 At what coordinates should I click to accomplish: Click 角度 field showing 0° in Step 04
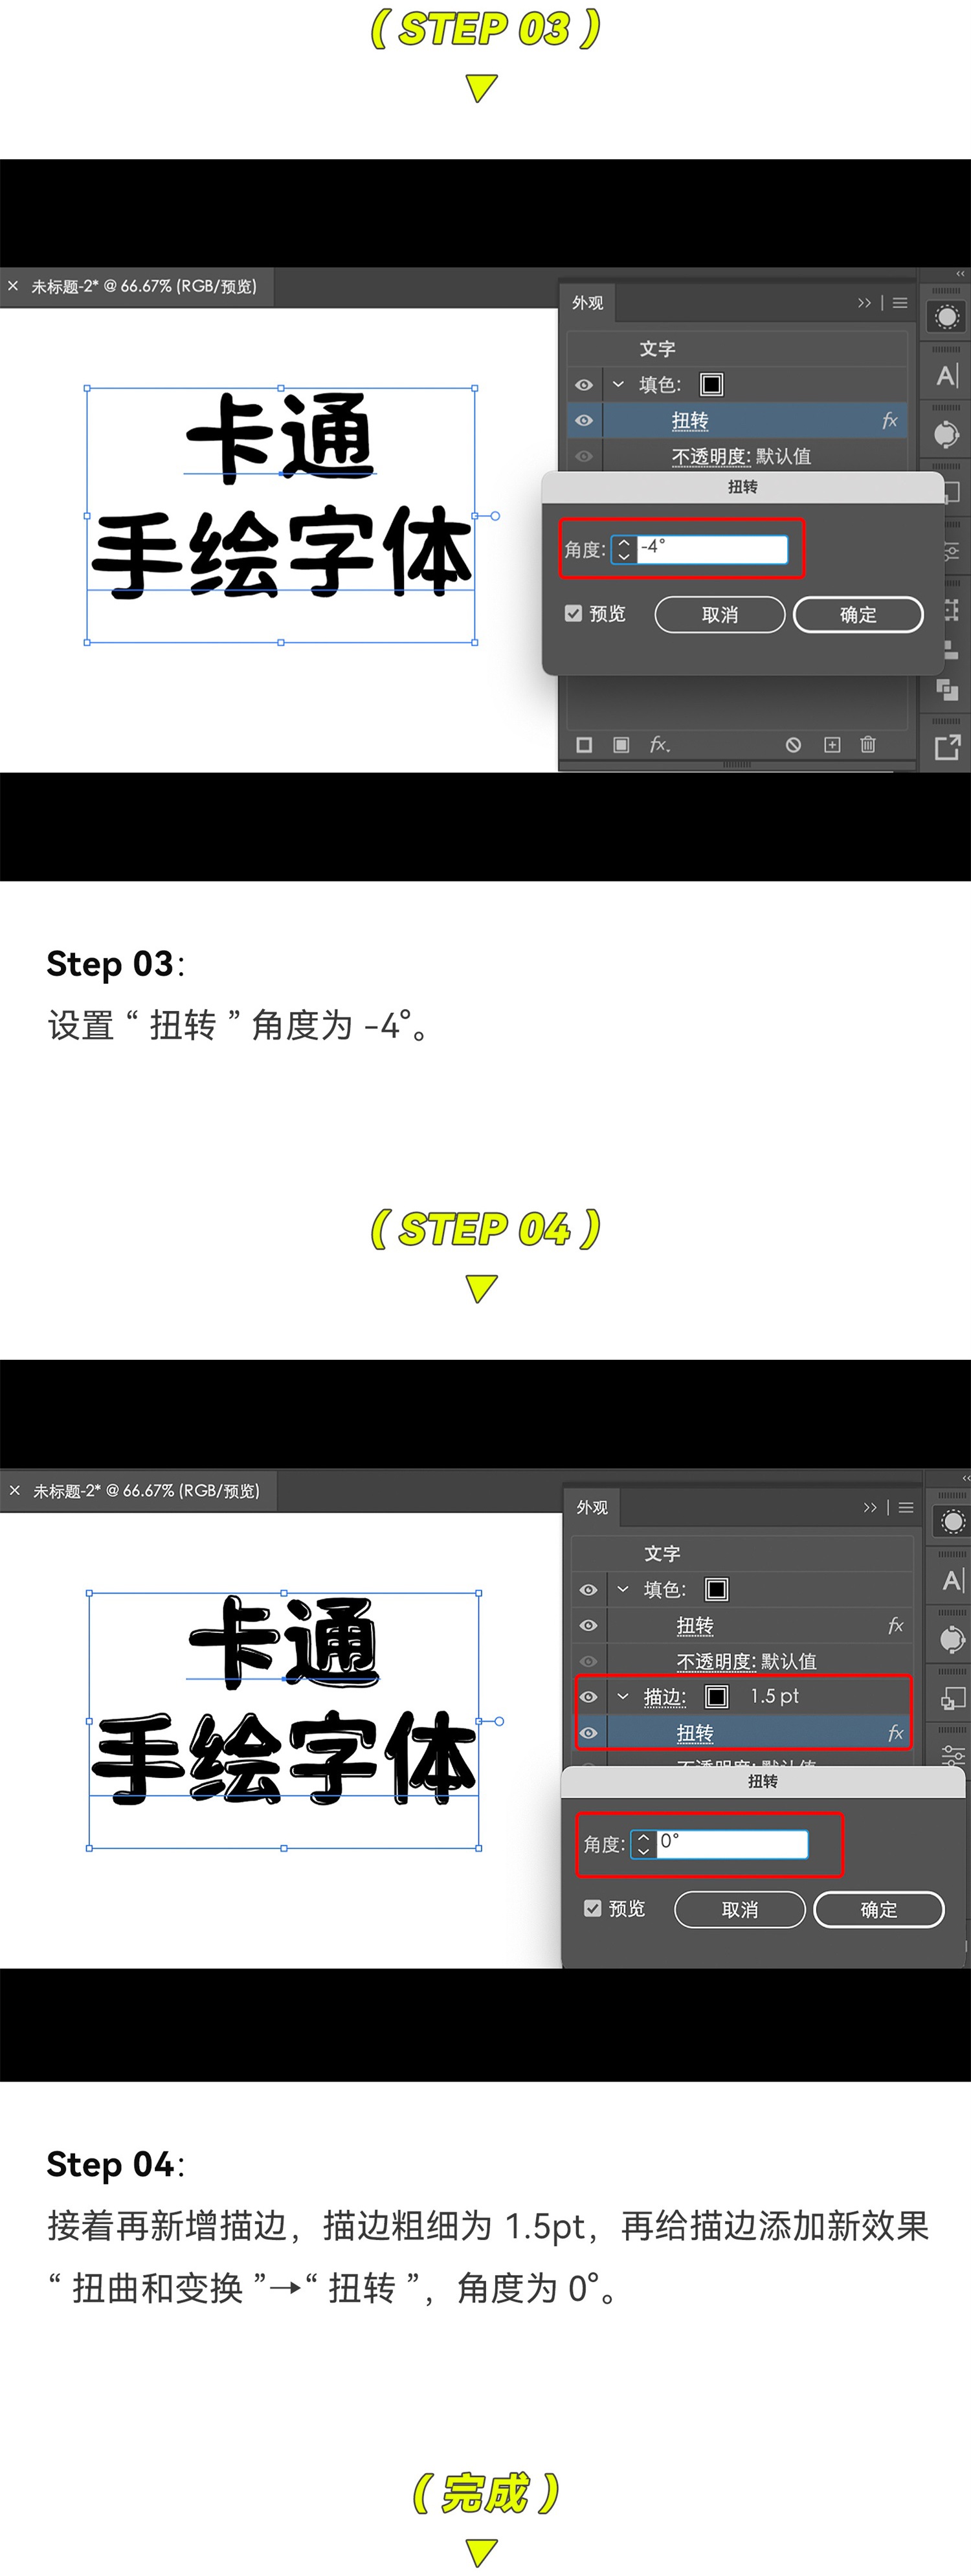[732, 1845]
